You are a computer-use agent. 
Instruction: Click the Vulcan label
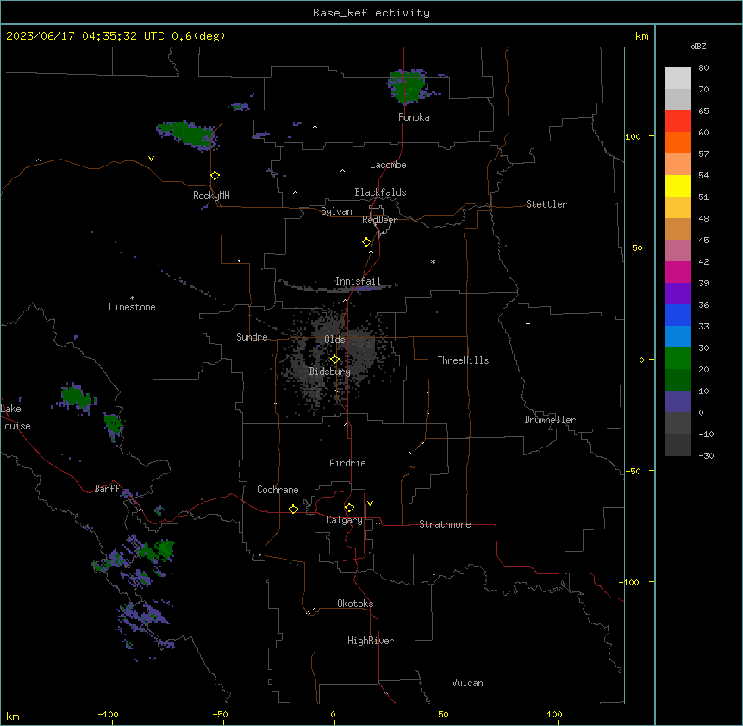(467, 683)
